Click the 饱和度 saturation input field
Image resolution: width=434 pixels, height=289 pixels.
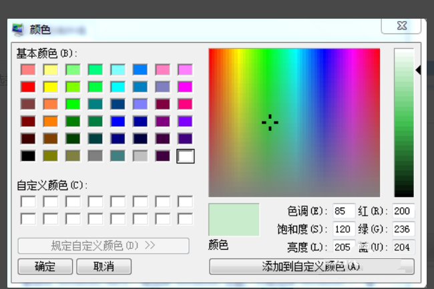[x=344, y=229]
